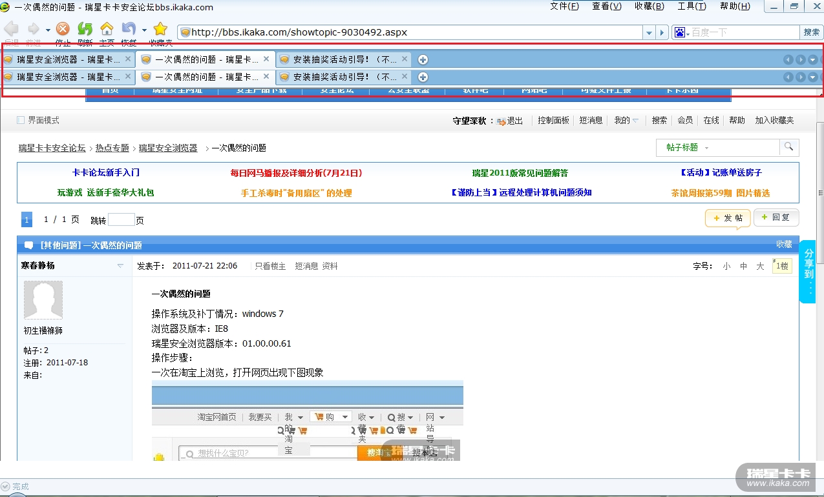The width and height of the screenshot is (824, 497).
Task: Click the 回复 reply button
Action: [x=776, y=218]
